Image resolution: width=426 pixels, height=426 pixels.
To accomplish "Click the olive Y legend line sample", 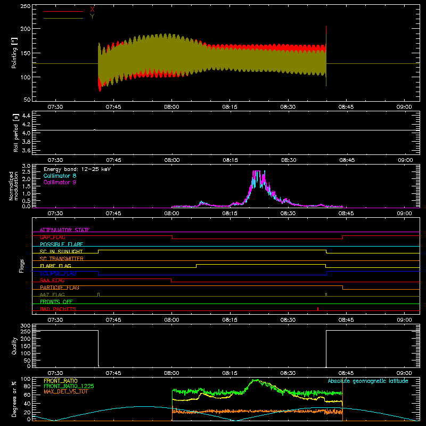I will pos(63,18).
